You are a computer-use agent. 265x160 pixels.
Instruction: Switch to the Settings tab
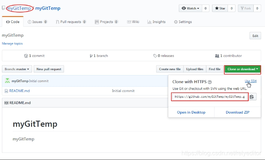pos(183,22)
